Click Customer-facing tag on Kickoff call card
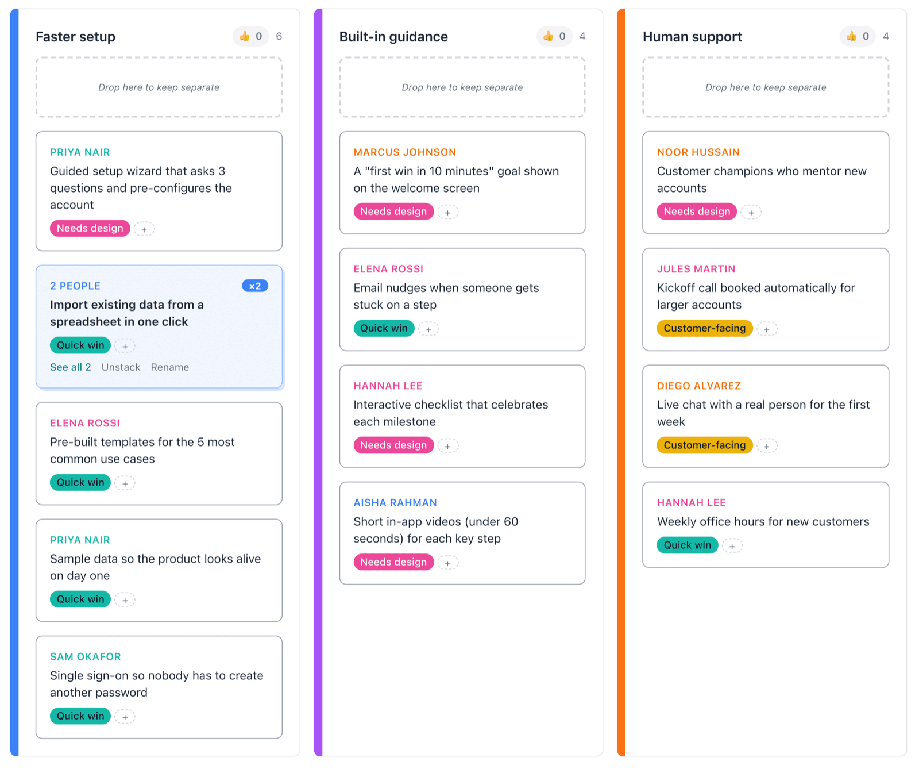The image size is (919, 769). tap(705, 328)
